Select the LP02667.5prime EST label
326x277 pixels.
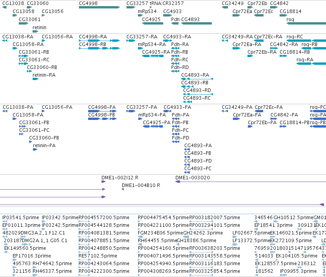(251, 233)
